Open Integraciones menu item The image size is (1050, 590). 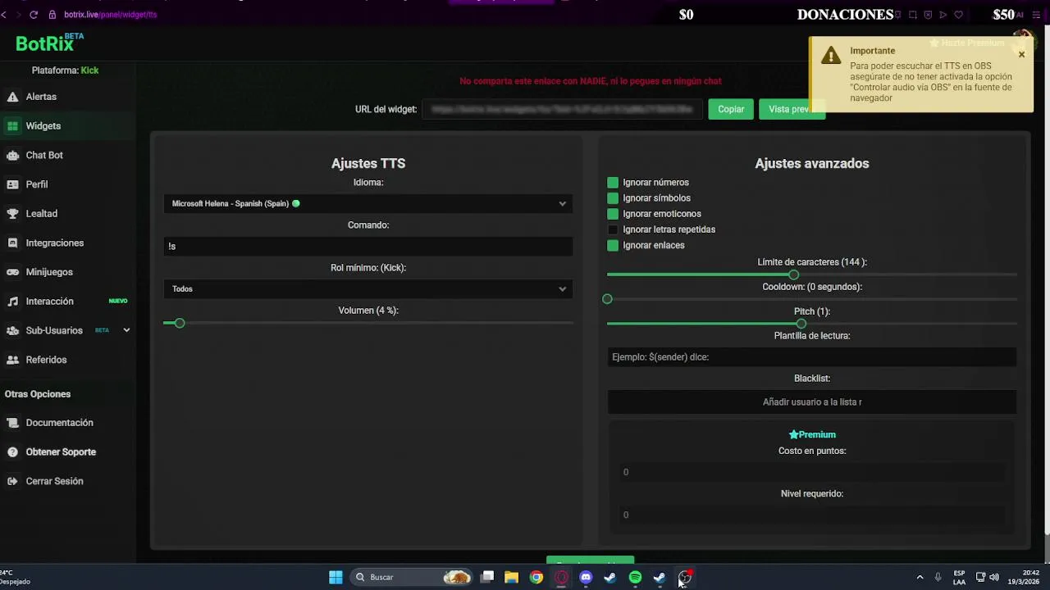55,243
